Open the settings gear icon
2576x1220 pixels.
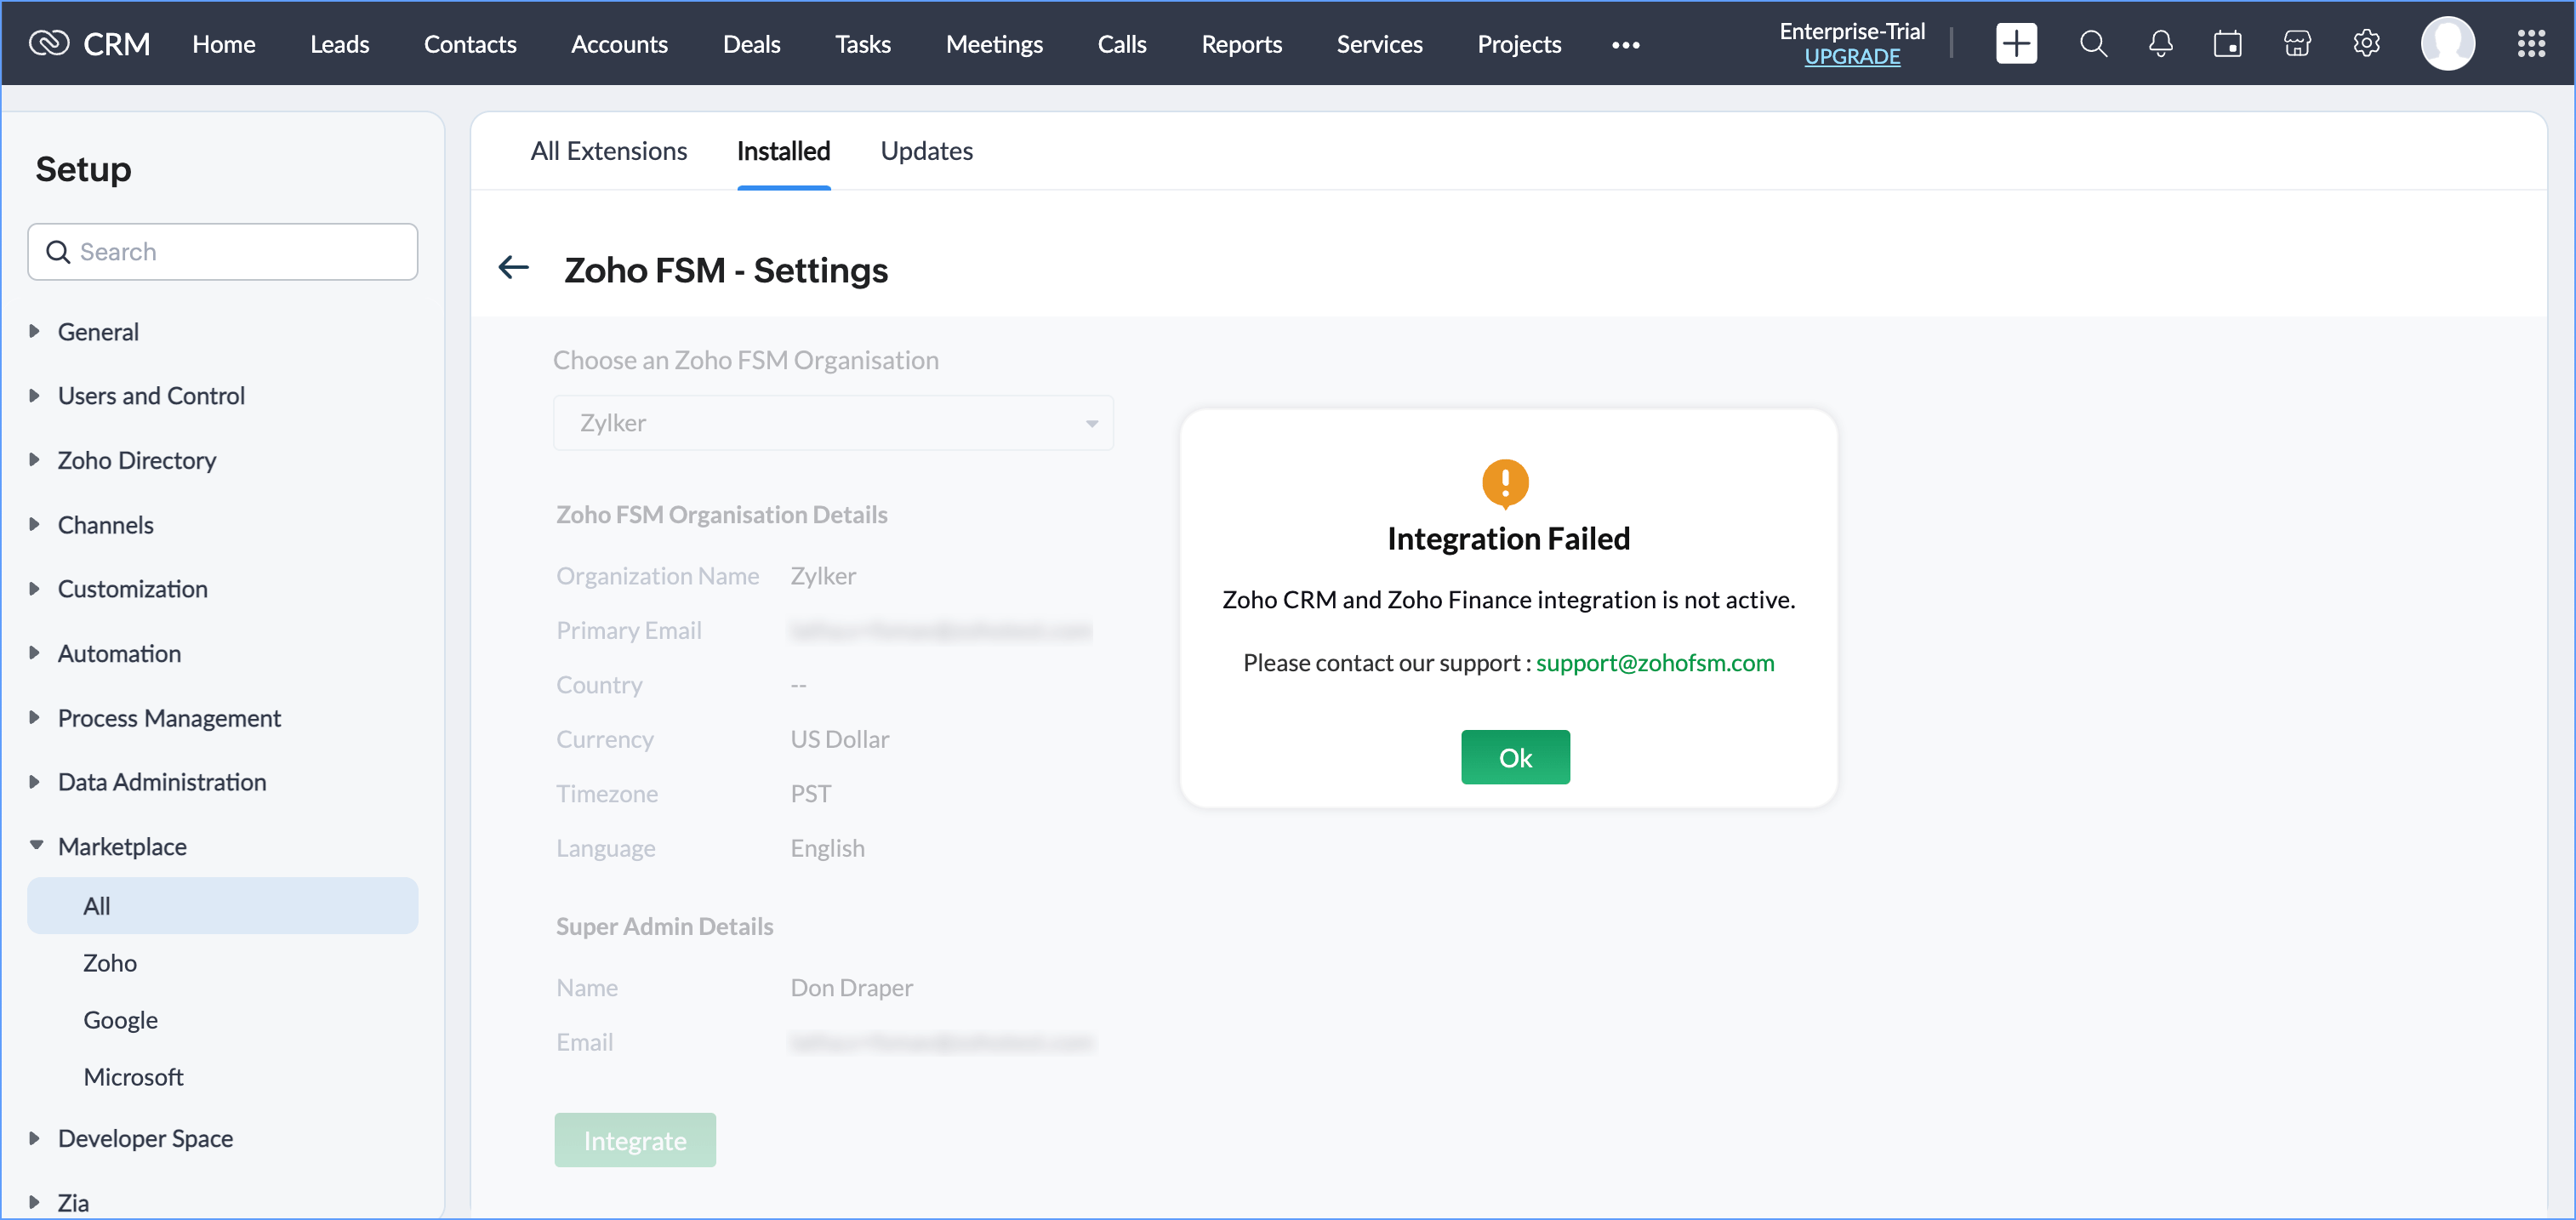(x=2366, y=44)
